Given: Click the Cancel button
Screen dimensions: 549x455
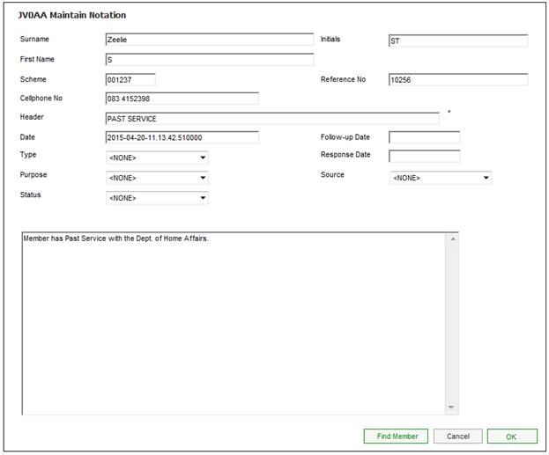Looking at the screenshot, I should [x=457, y=437].
